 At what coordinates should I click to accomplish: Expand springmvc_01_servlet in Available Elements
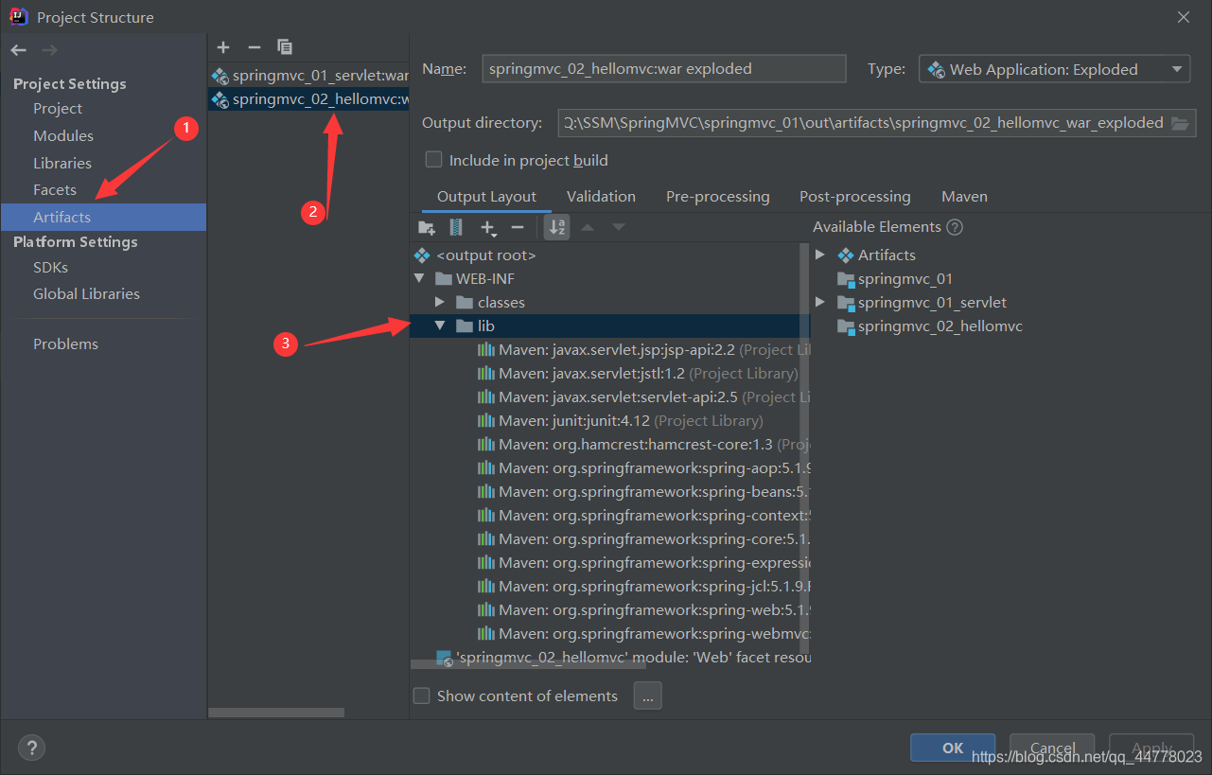pyautogui.click(x=820, y=303)
